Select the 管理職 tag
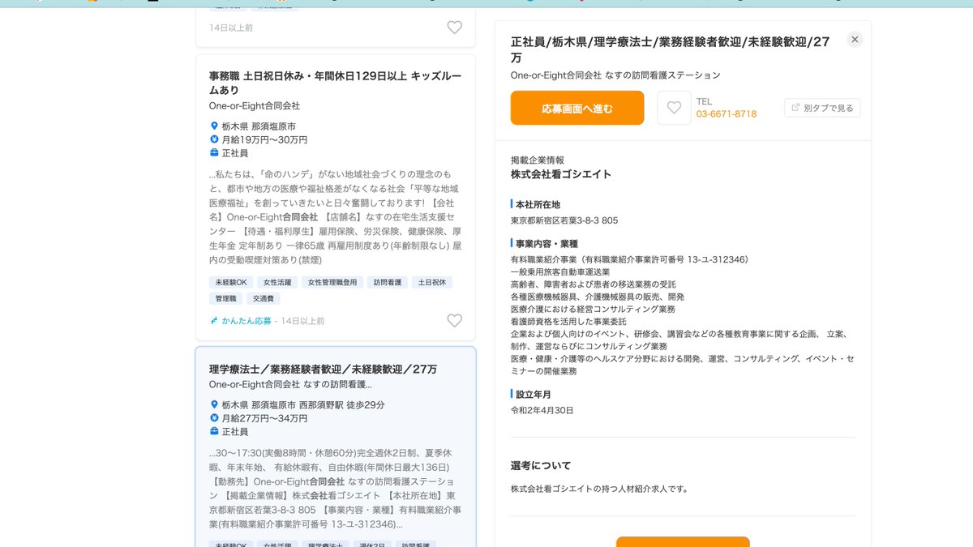This screenshot has width=973, height=547. tap(225, 298)
